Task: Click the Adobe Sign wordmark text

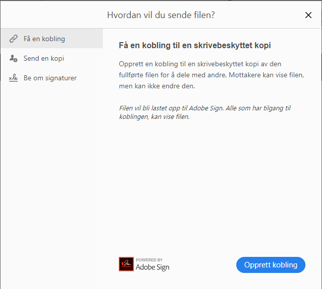Action: pyautogui.click(x=152, y=267)
